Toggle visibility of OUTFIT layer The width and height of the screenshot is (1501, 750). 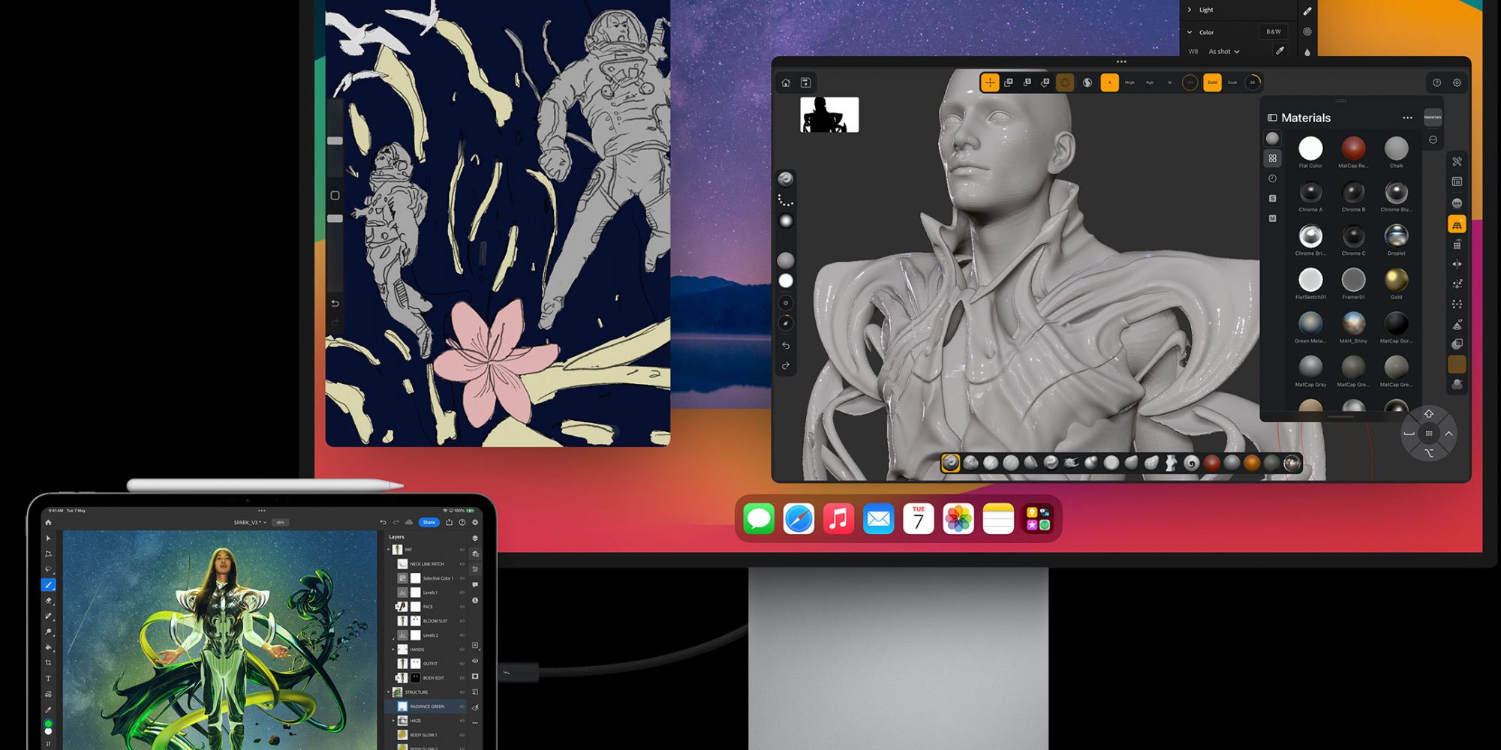[462, 664]
